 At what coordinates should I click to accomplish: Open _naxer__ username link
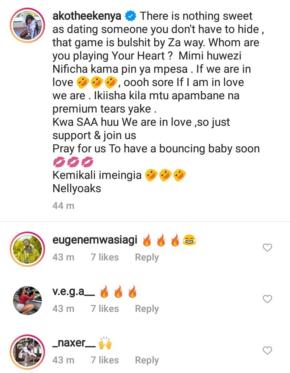point(74,343)
